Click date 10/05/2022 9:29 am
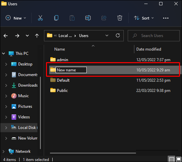The height and width of the screenshot is (162, 182). (x=153, y=70)
